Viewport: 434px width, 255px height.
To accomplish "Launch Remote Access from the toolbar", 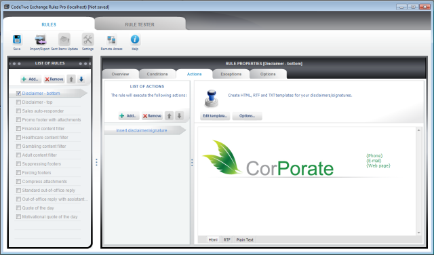I will tap(111, 40).
